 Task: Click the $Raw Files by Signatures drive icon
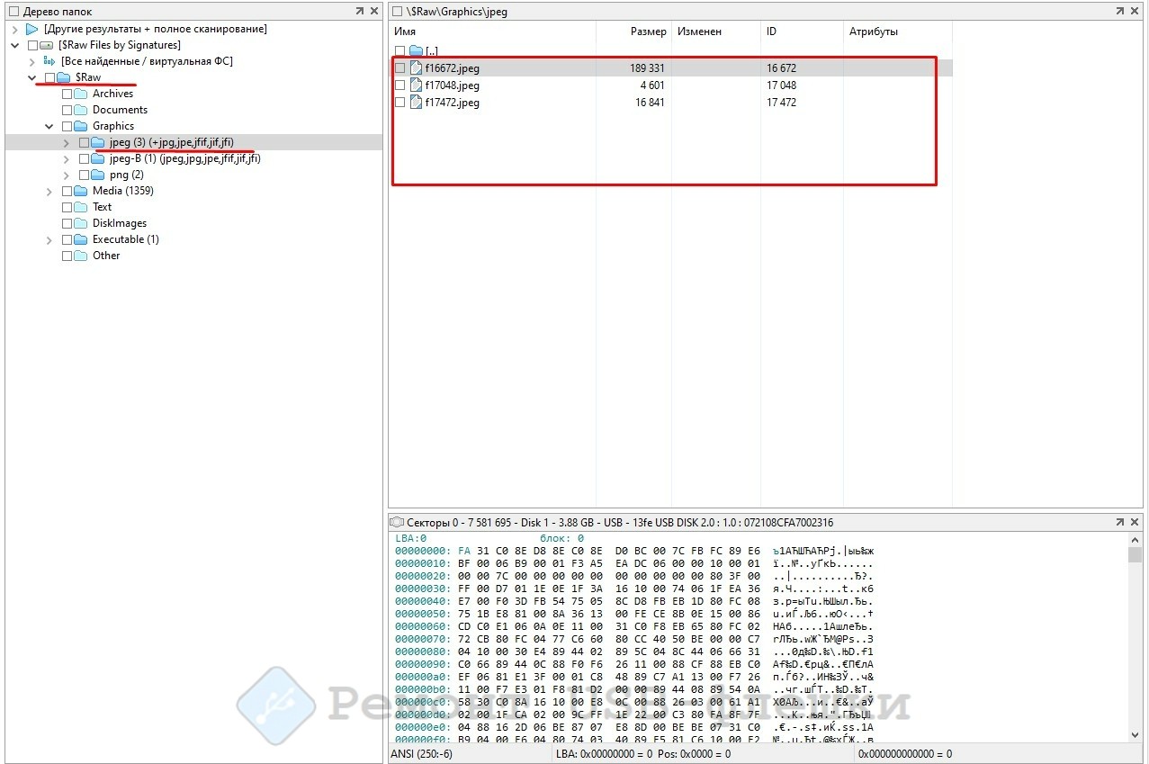(47, 45)
